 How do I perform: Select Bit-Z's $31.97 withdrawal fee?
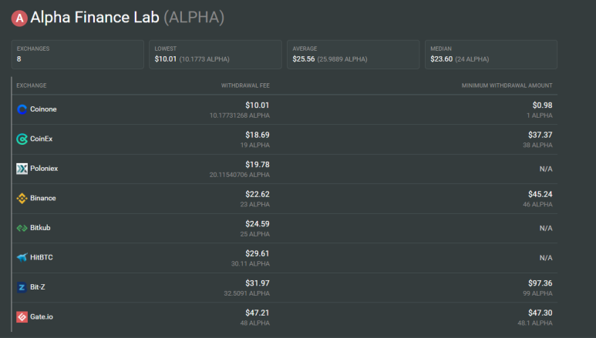[x=258, y=283]
